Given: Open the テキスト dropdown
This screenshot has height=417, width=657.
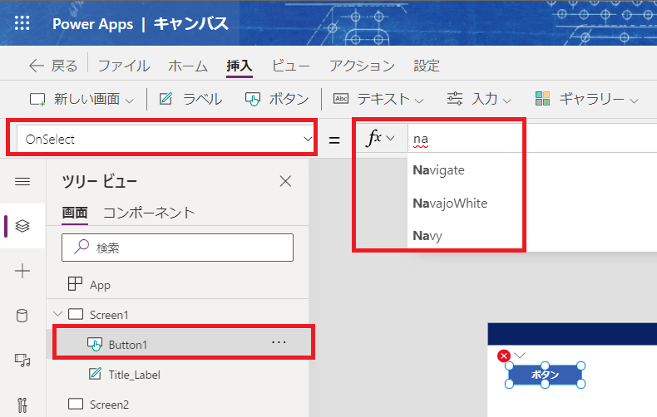Looking at the screenshot, I should pos(378,99).
